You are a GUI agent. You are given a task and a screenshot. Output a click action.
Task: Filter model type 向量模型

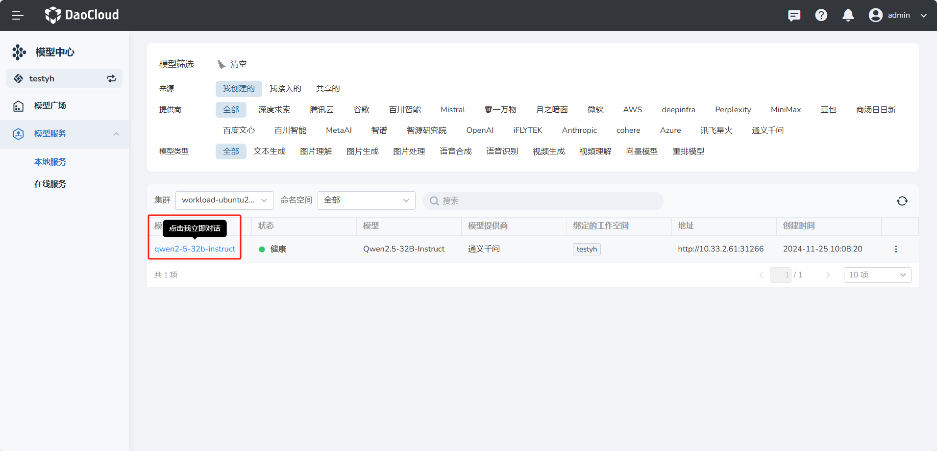click(x=642, y=151)
